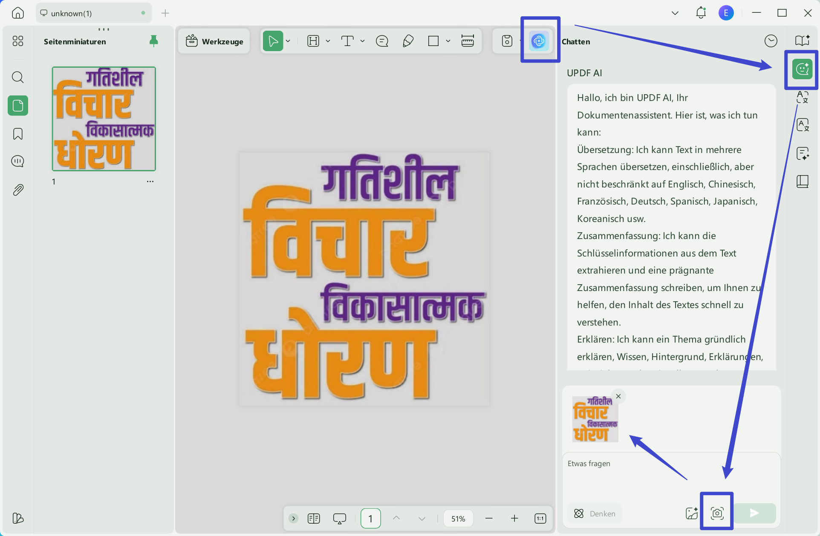The height and width of the screenshot is (536, 820).
Task: Toggle two-page view at the bottom bar
Action: [x=314, y=519]
